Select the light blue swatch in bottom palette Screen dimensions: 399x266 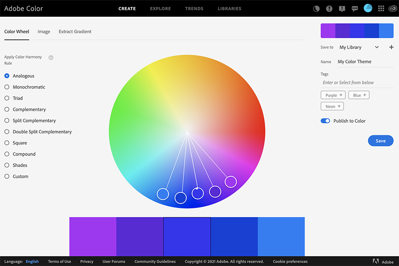(x=281, y=236)
